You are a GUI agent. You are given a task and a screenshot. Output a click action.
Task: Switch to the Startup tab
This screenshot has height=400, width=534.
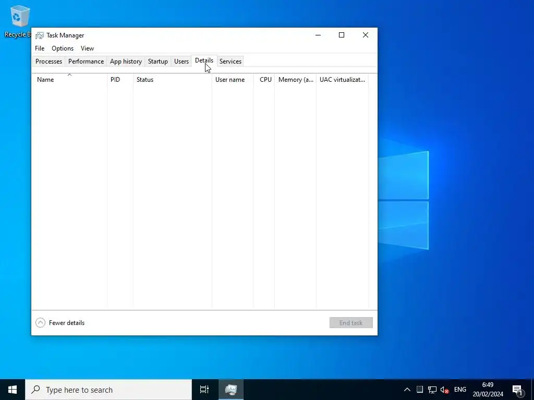pos(157,61)
